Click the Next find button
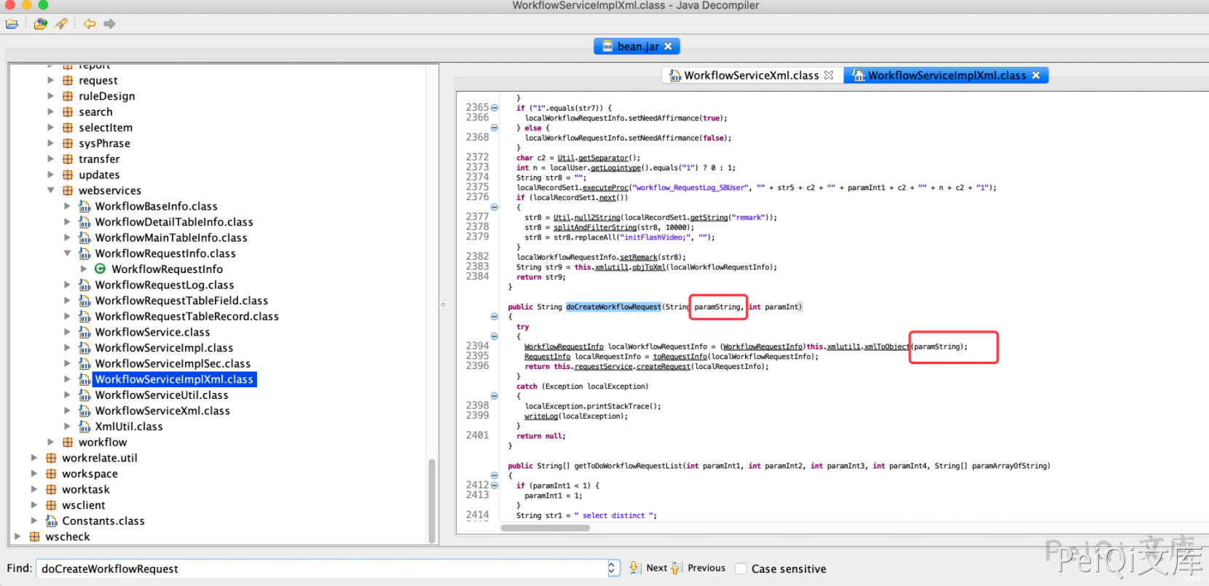The image size is (1209, 586). (x=655, y=569)
